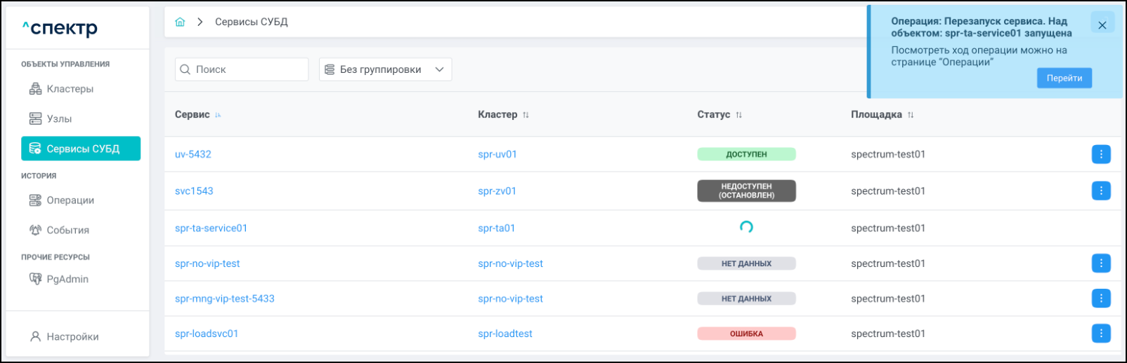Open События in sidebar
This screenshot has height=363, width=1127.
click(x=67, y=231)
